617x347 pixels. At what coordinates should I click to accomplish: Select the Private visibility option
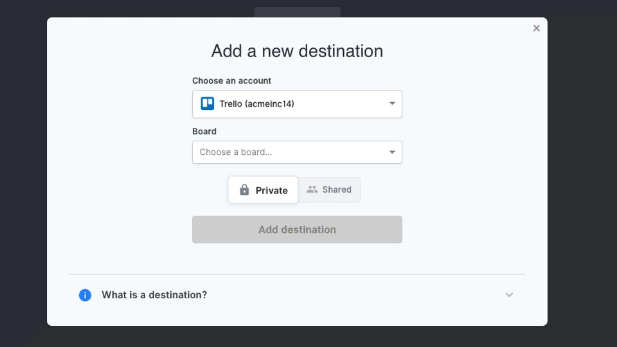click(x=263, y=190)
